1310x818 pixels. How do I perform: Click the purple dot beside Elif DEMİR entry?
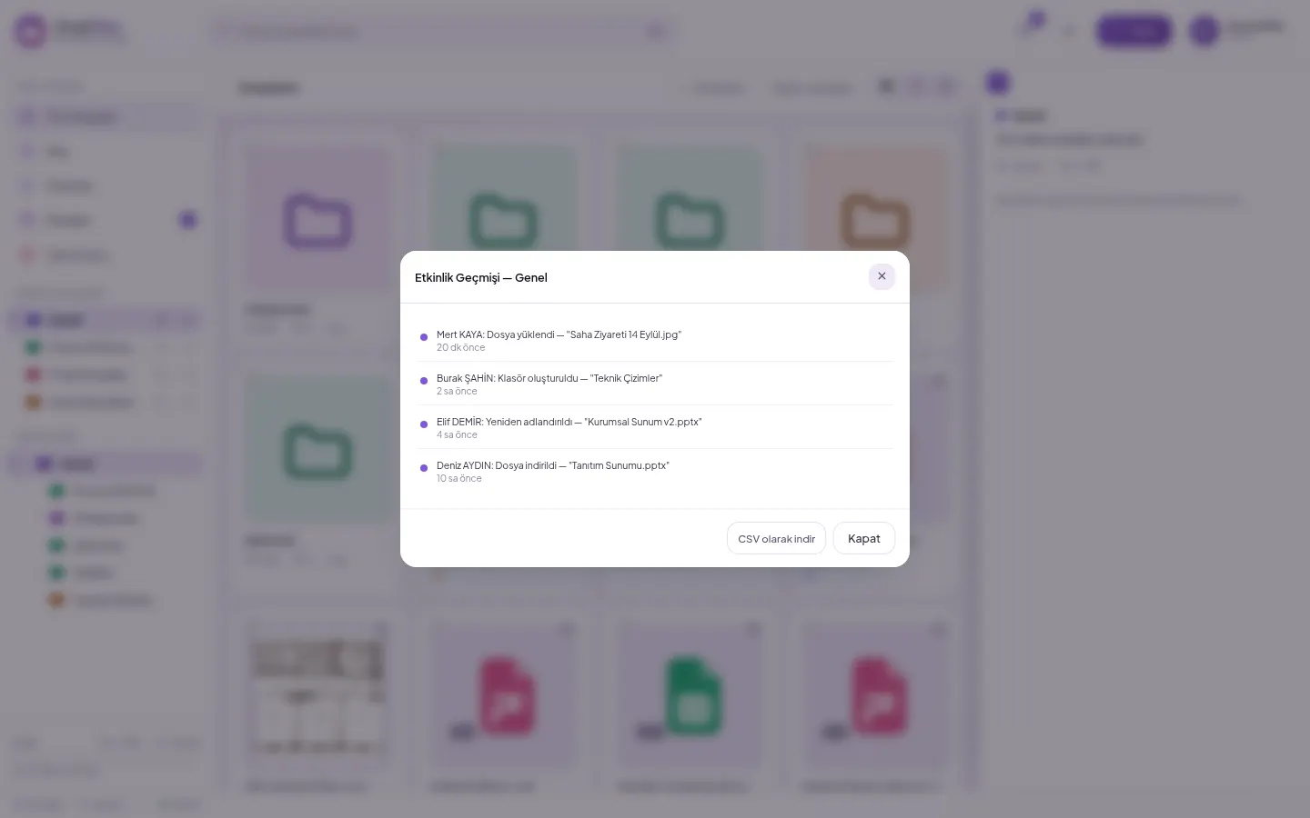tap(424, 424)
